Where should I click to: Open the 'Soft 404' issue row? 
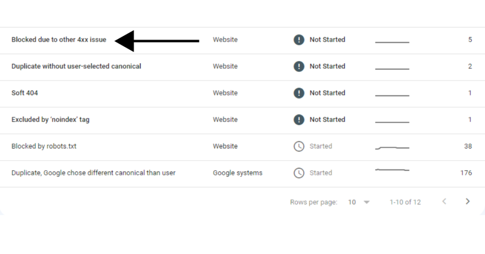(x=242, y=94)
